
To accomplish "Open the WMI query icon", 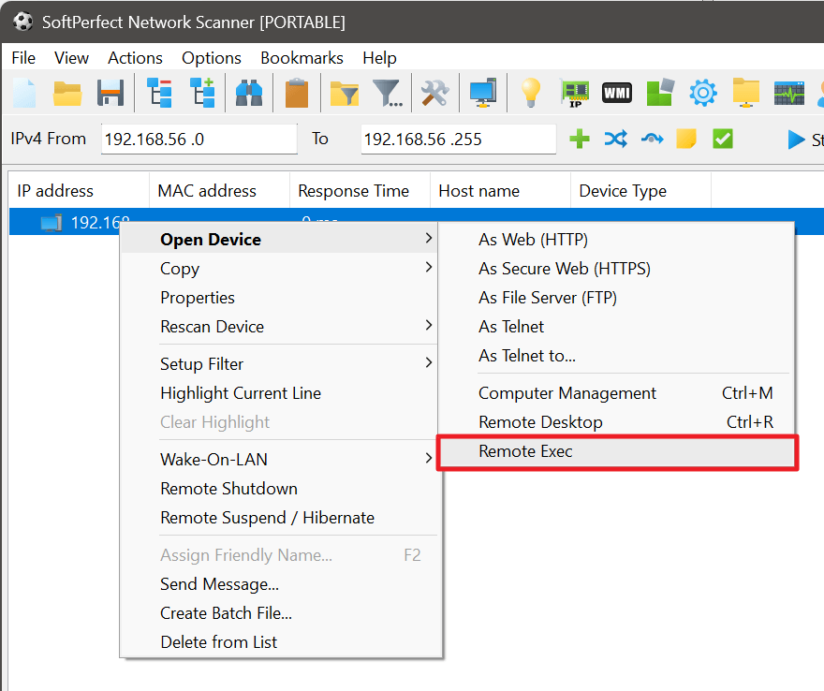I will pyautogui.click(x=617, y=94).
